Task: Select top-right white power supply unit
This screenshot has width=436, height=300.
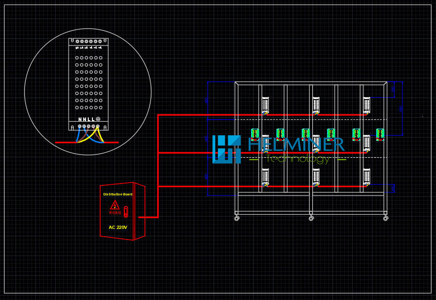Action: pos(367,105)
